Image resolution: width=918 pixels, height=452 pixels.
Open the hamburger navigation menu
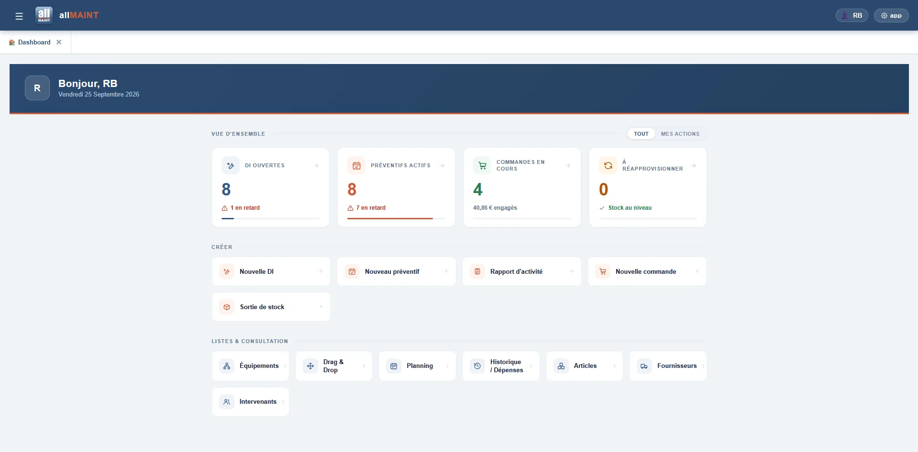(x=19, y=16)
